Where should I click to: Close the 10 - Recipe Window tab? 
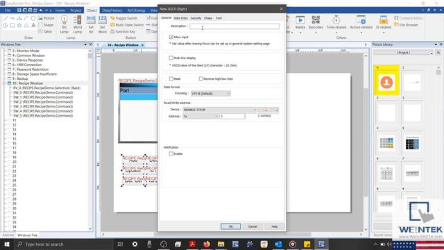142,45
